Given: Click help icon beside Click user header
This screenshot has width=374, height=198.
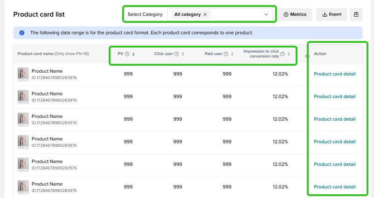Looking at the screenshot, I should click(176, 54).
